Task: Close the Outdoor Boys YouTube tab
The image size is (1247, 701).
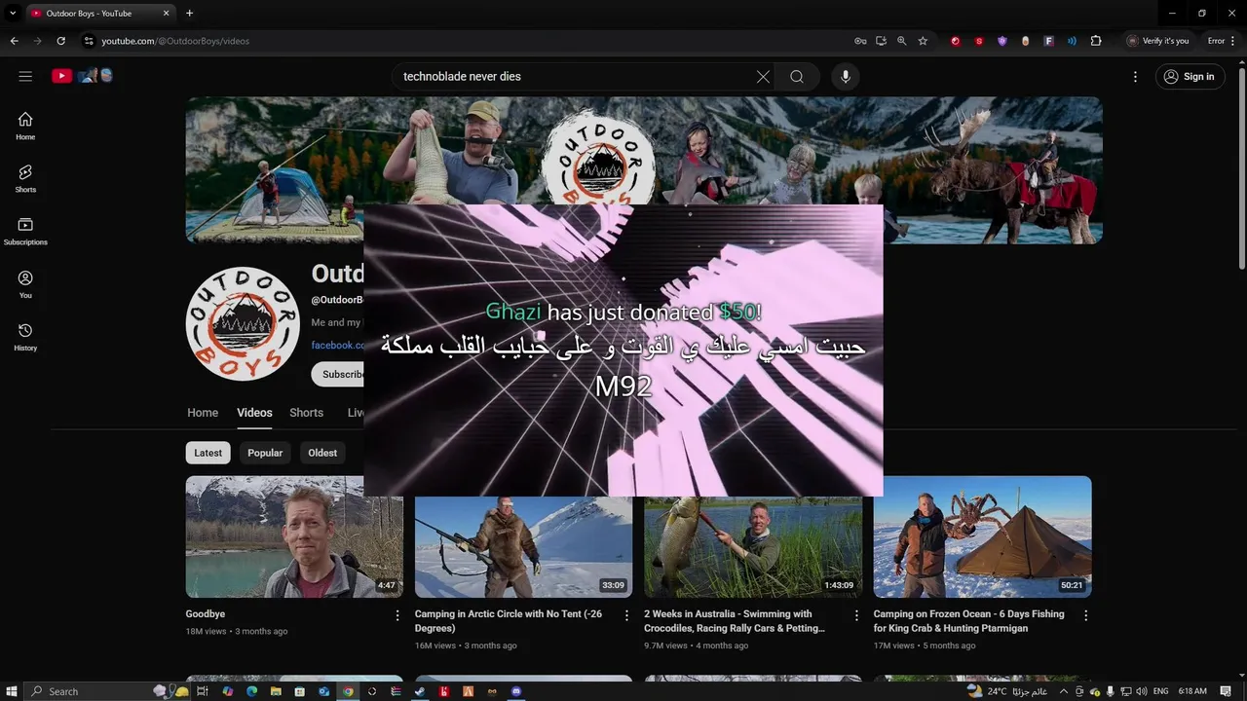Action: click(x=166, y=14)
